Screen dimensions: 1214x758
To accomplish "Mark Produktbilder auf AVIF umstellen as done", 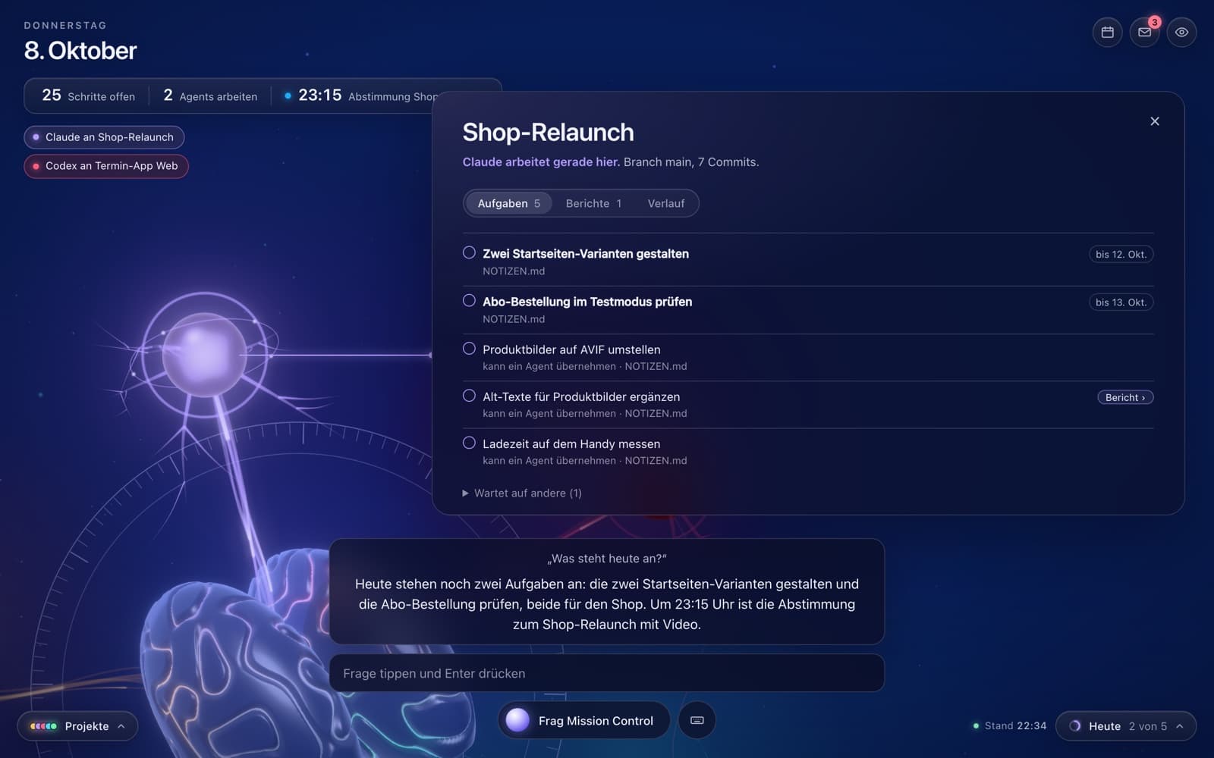I will click(469, 348).
